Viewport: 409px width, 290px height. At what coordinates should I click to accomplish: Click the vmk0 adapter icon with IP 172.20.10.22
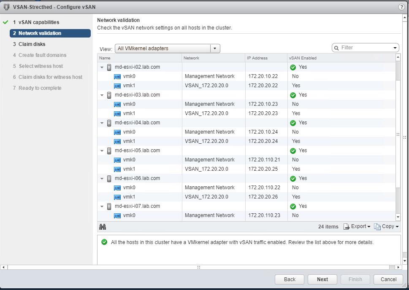point(117,77)
